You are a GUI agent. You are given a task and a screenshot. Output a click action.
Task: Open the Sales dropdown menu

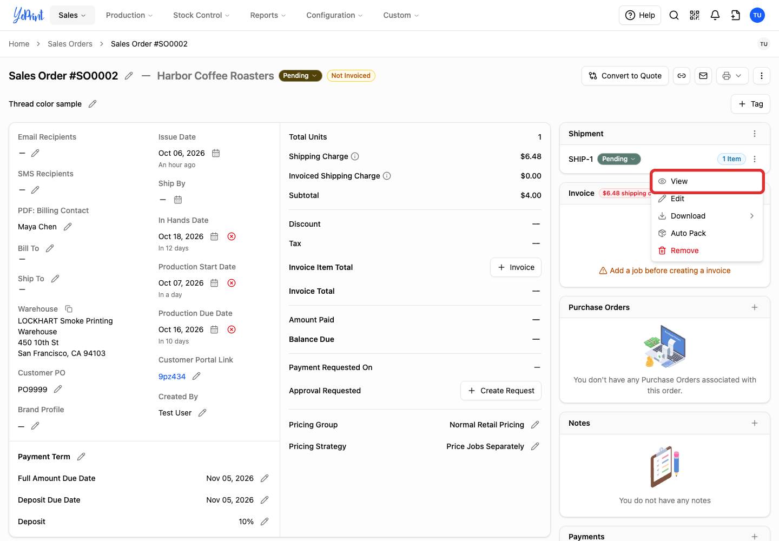pos(72,15)
